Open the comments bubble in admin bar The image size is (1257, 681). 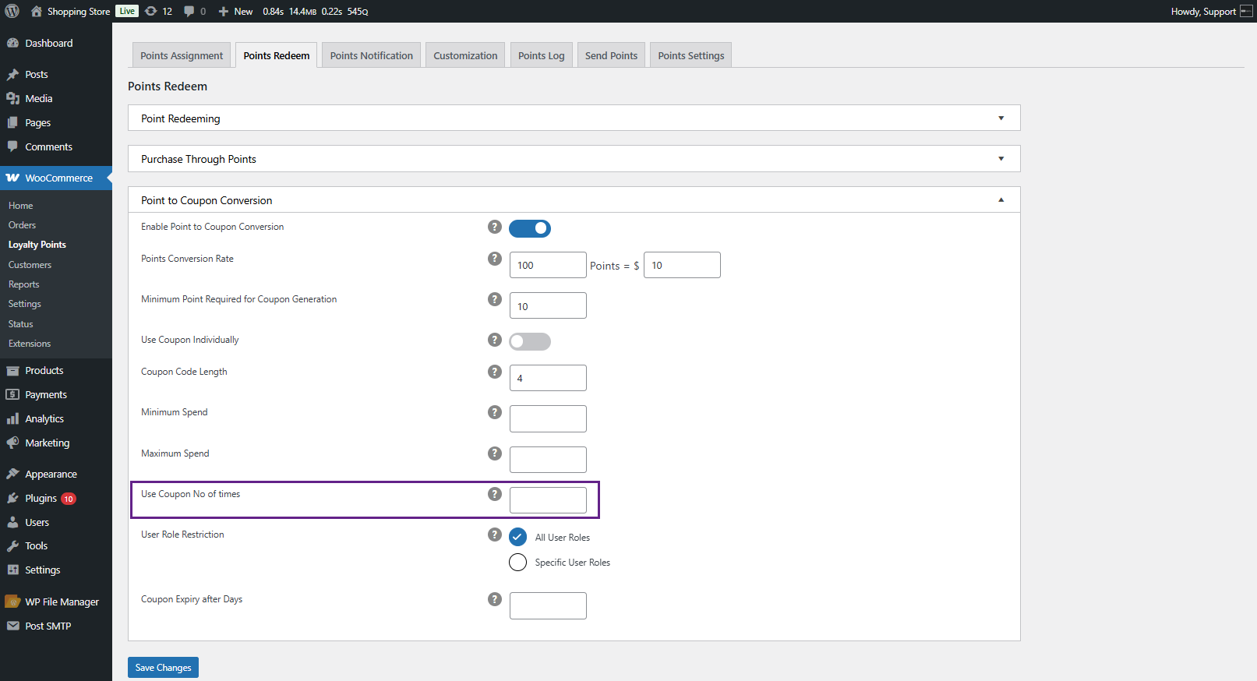189,11
